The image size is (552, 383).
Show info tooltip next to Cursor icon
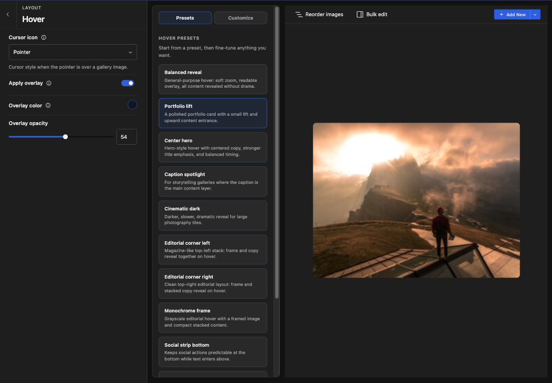coord(44,38)
